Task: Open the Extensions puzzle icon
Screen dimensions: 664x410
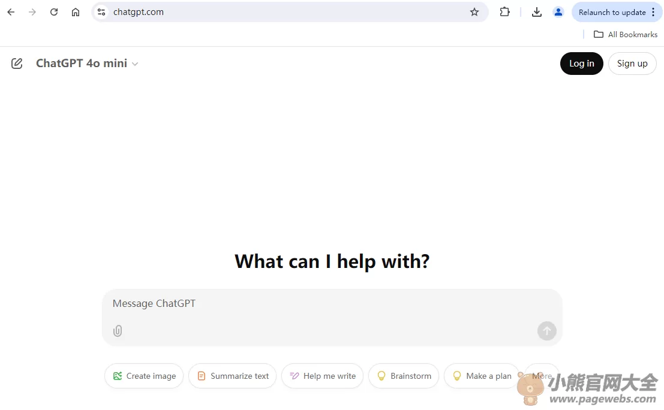Action: tap(505, 12)
